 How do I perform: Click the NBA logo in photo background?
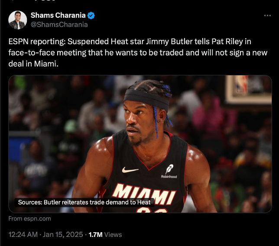pyautogui.click(x=241, y=85)
